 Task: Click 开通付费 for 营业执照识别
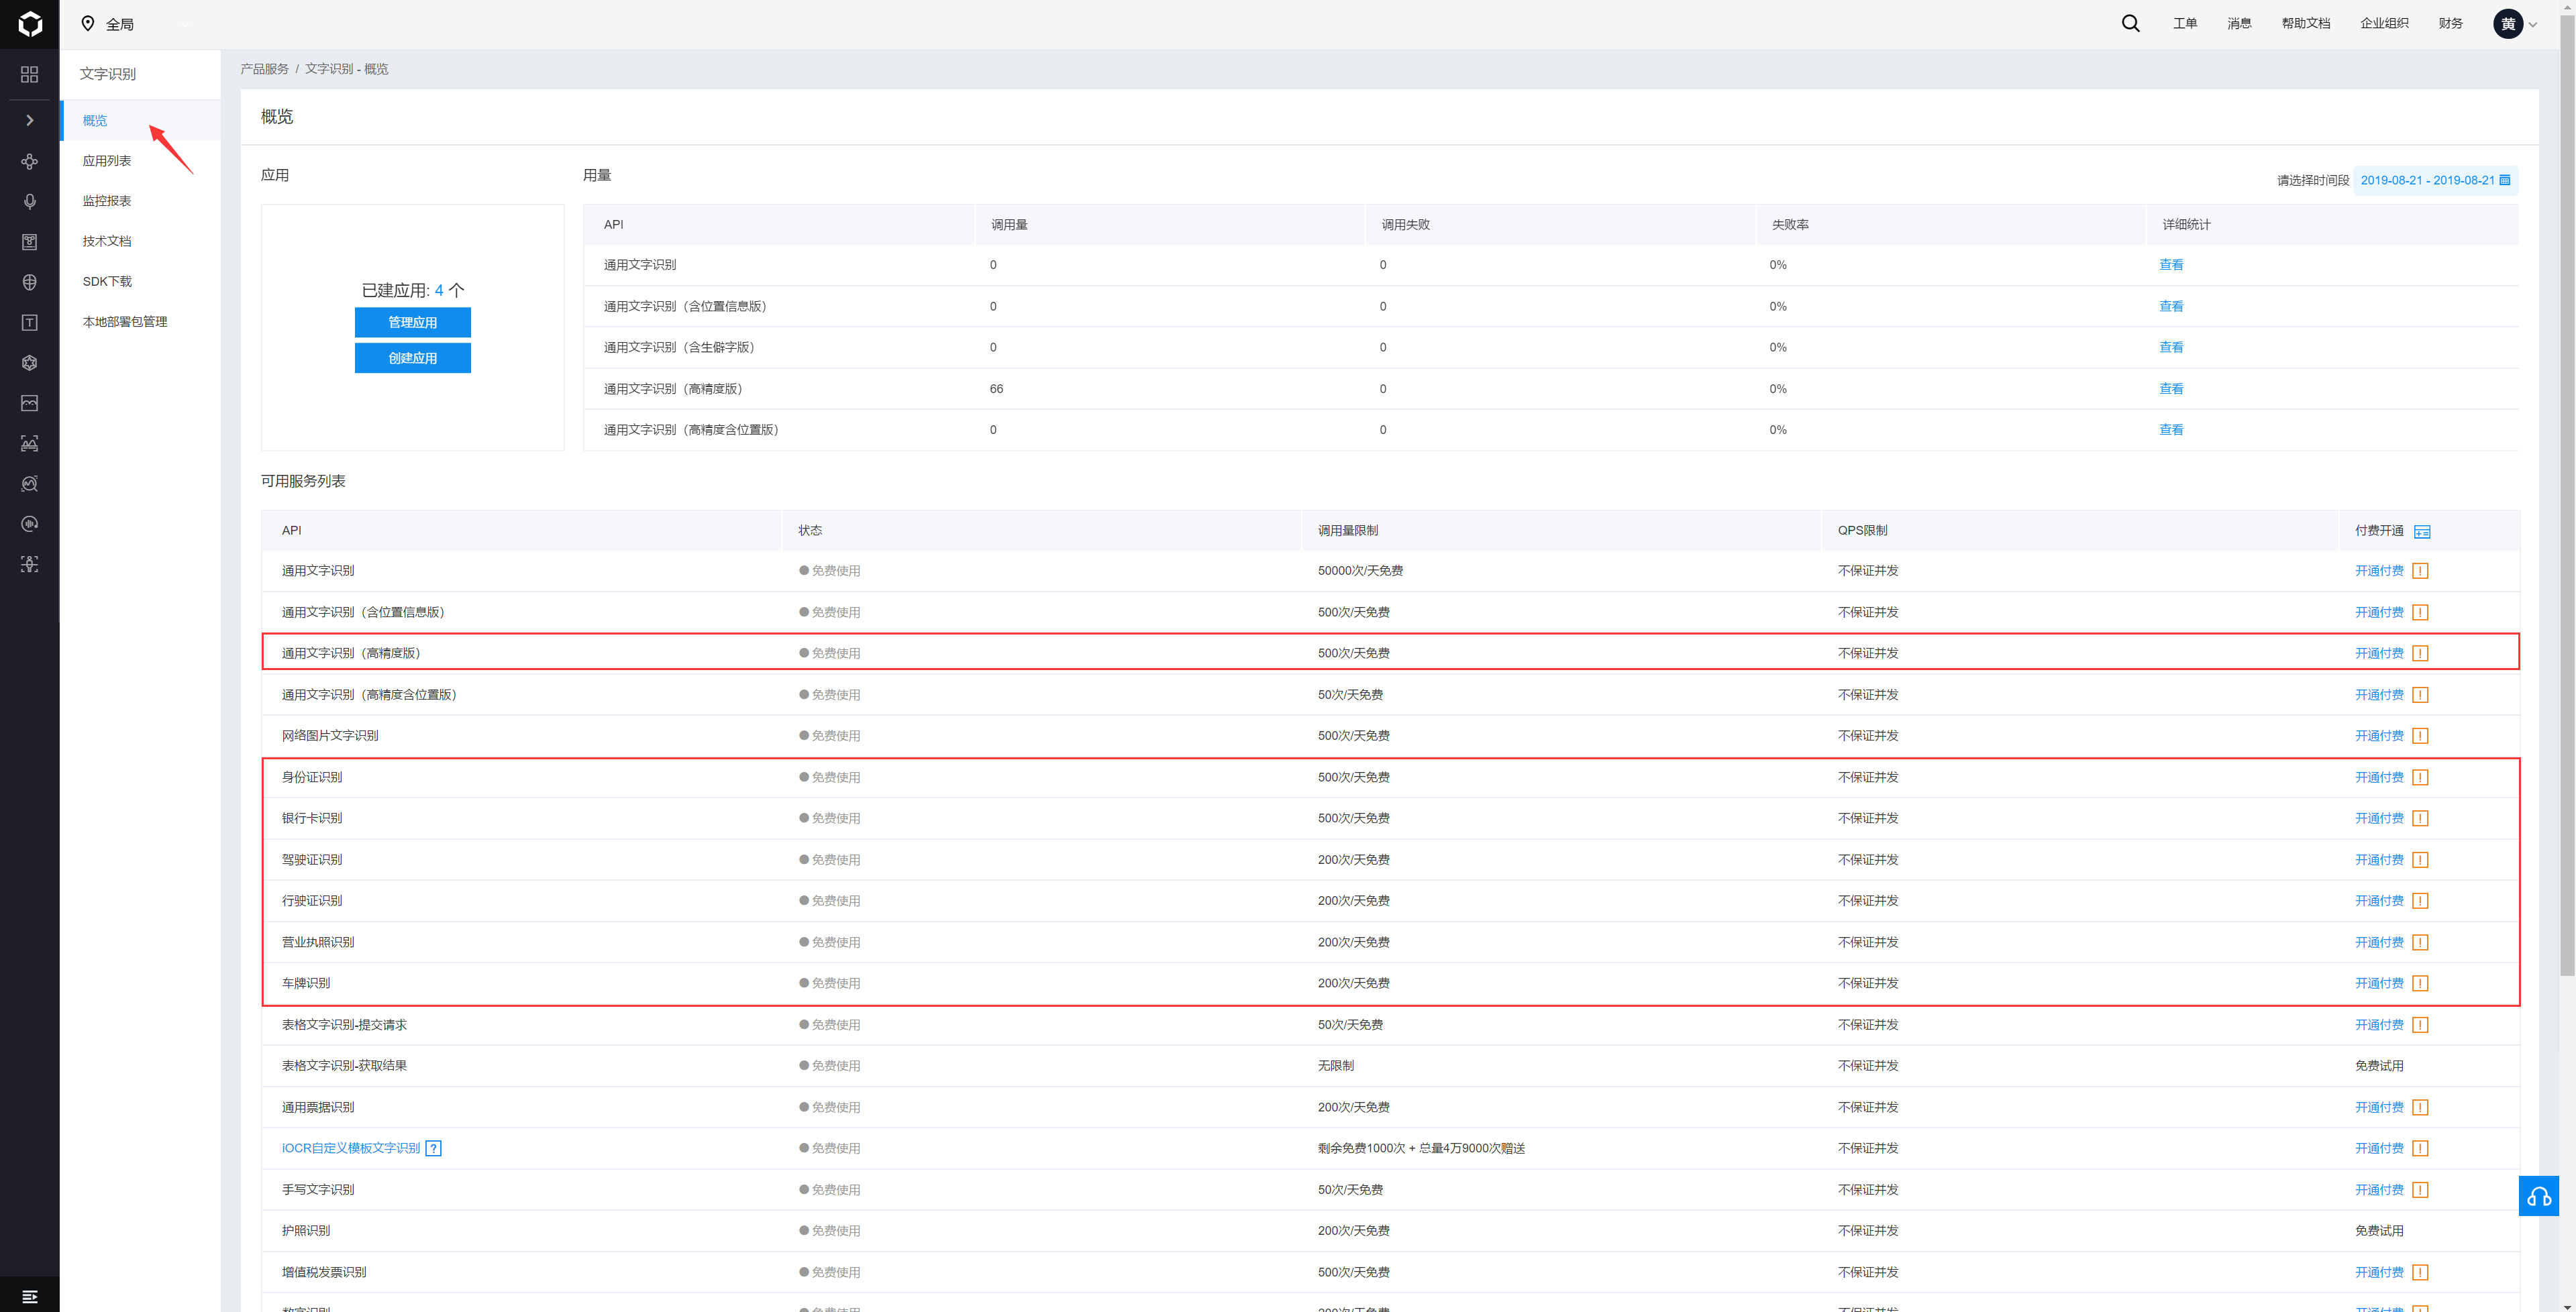click(x=2379, y=942)
